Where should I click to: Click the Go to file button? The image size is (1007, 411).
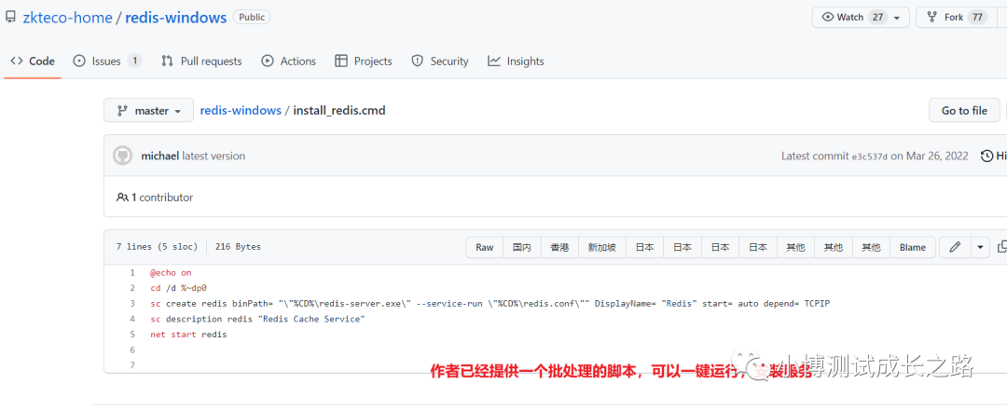click(x=964, y=111)
